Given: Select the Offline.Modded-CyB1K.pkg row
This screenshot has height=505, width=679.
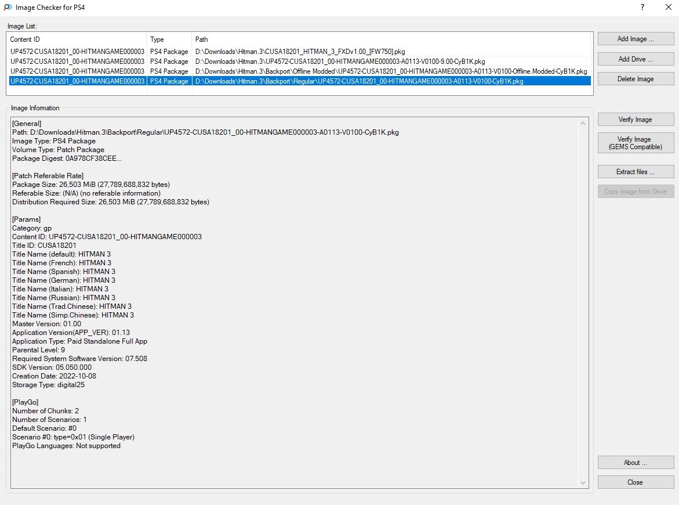Looking at the screenshot, I should tap(391, 71).
